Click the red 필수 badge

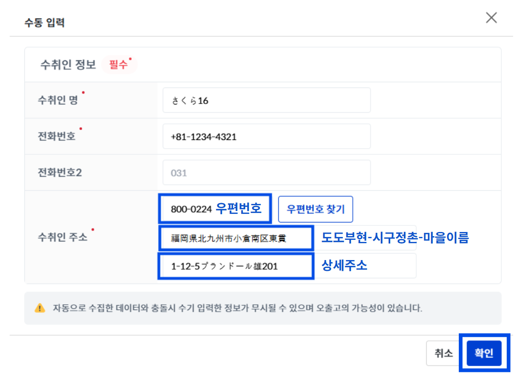coord(119,64)
